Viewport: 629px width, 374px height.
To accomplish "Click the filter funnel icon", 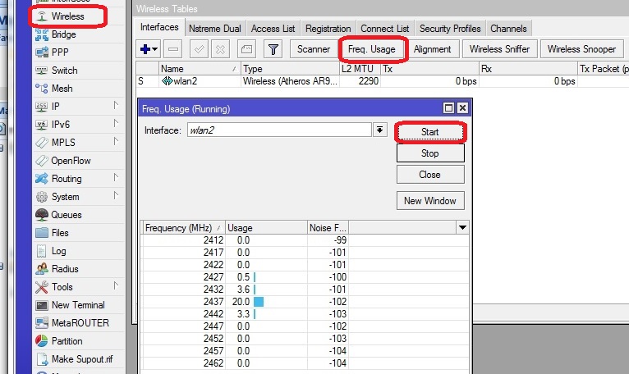I will click(x=273, y=49).
